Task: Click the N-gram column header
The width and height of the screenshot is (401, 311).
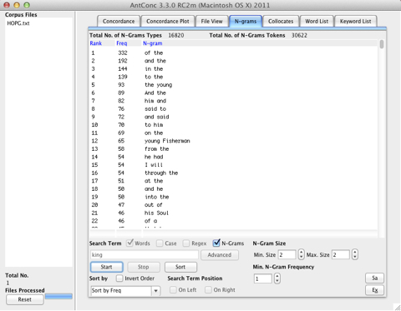Action: [x=153, y=43]
